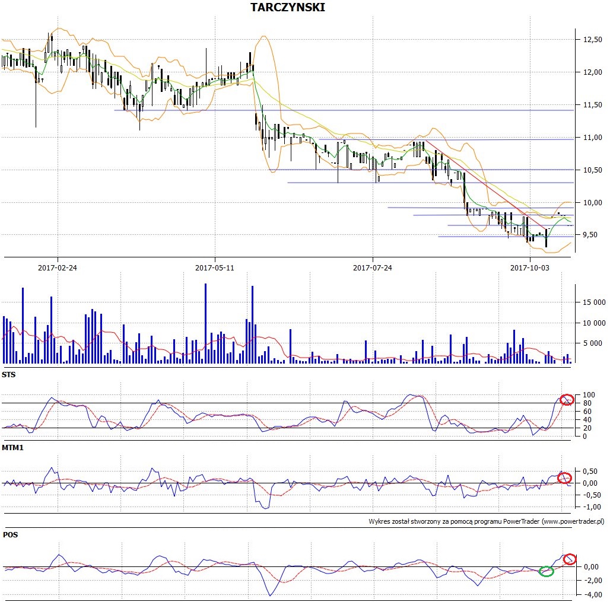This screenshot has height=602, width=610.
Task: Click the TARCZYNSKI chart title
Action: pos(287,7)
